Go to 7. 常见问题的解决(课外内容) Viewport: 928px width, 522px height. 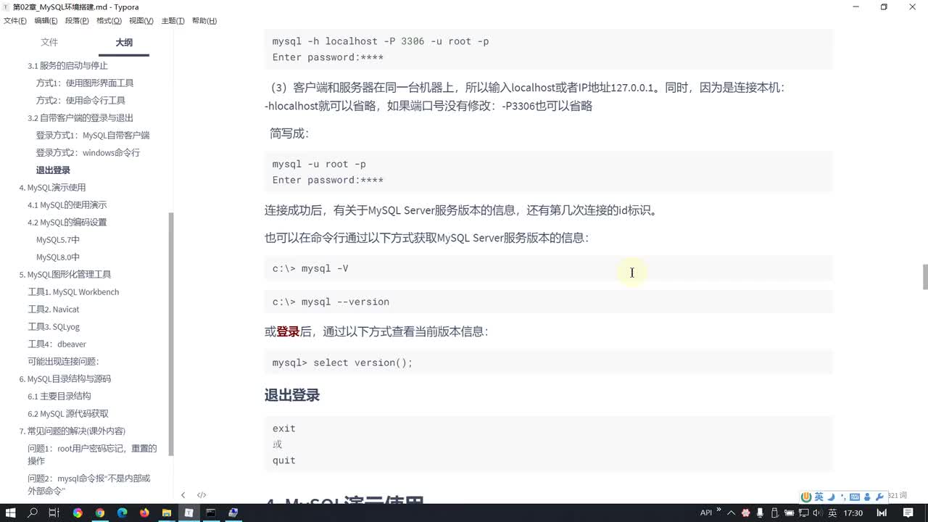72,431
